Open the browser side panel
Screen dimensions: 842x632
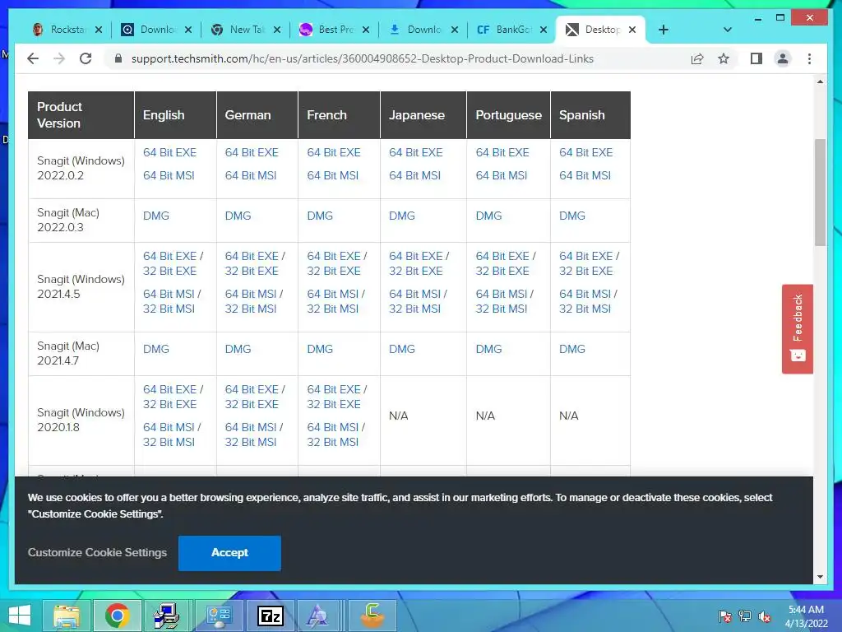[756, 58]
